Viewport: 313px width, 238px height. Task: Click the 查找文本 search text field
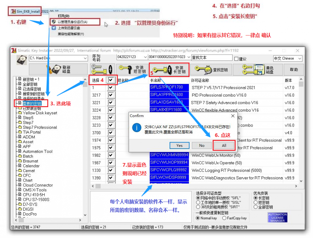click(x=212, y=57)
